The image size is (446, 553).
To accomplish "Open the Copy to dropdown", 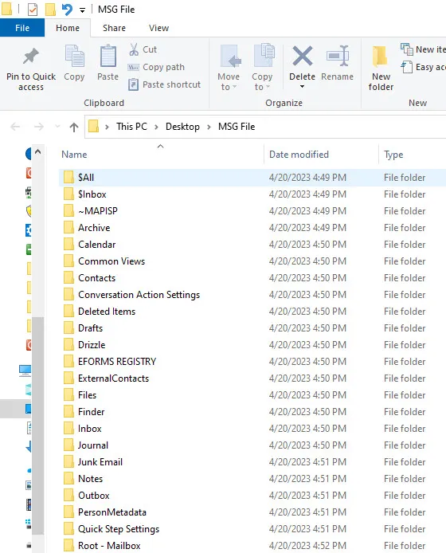I will (262, 67).
